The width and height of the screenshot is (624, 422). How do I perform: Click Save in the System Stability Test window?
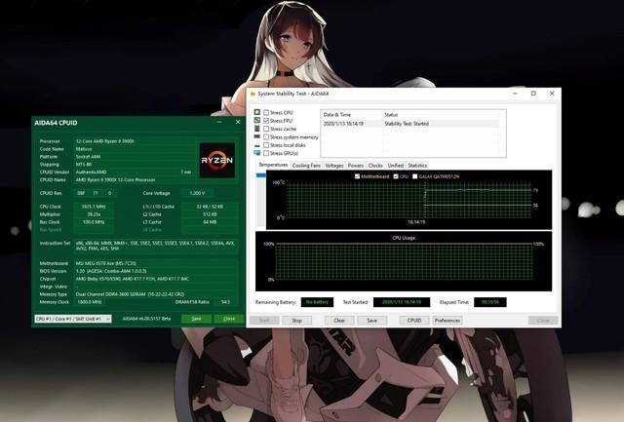(371, 321)
